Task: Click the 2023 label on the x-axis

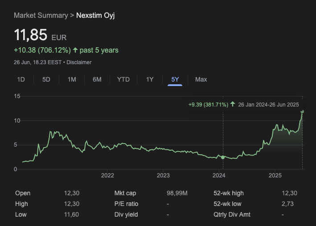Action: point(163,176)
